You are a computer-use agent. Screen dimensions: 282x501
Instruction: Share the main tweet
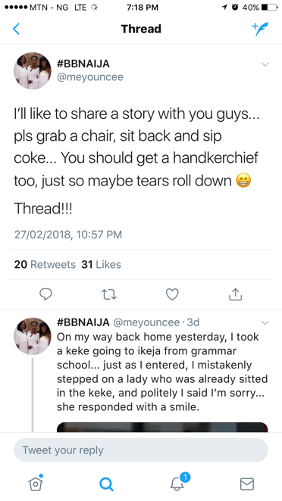coord(235,294)
